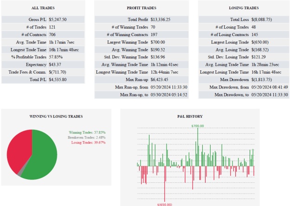Click the WINNING VS LOSING TRADES chart title
This screenshot has width=290, height=206.
click(x=56, y=117)
